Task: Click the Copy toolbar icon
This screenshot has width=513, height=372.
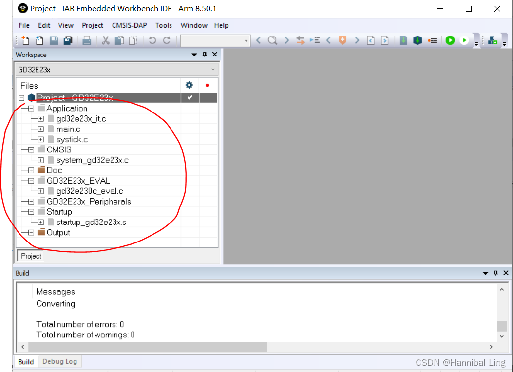Action: coord(119,40)
